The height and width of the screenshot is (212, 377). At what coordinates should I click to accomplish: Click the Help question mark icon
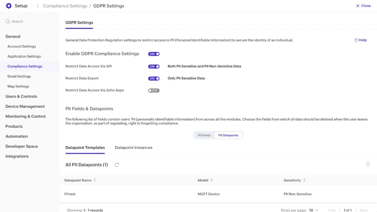click(356, 40)
